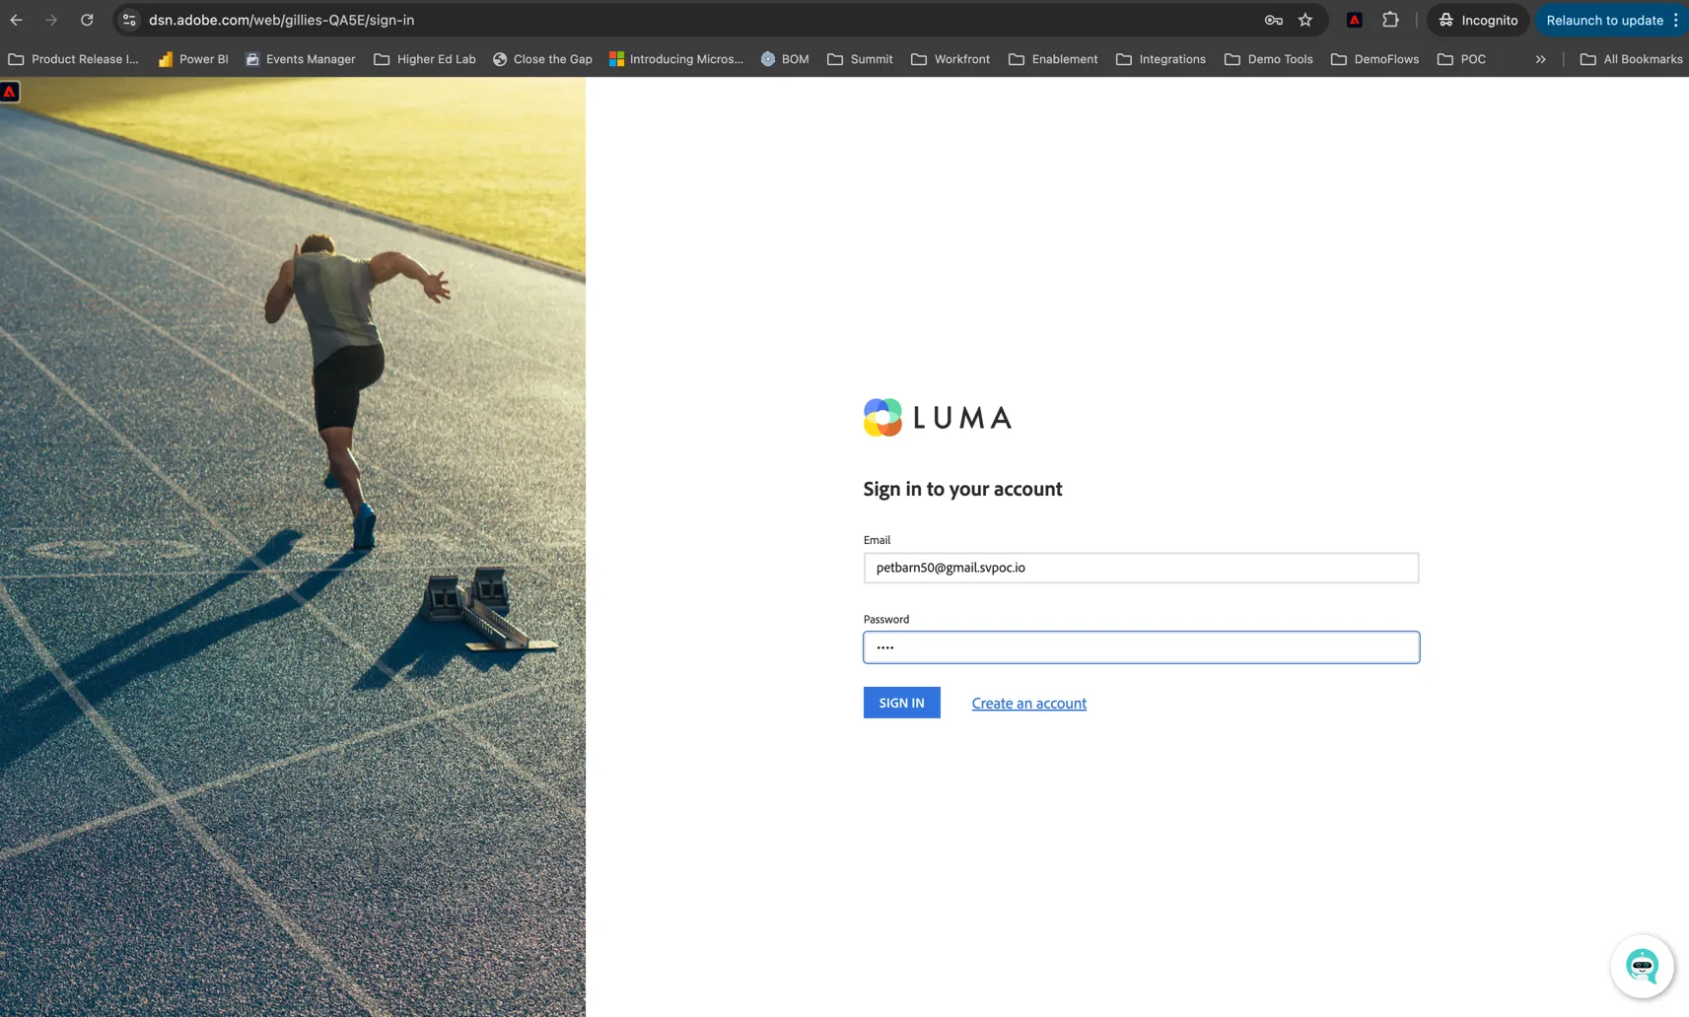The image size is (1689, 1017).
Task: Focus the Password input field
Action: click(1141, 647)
